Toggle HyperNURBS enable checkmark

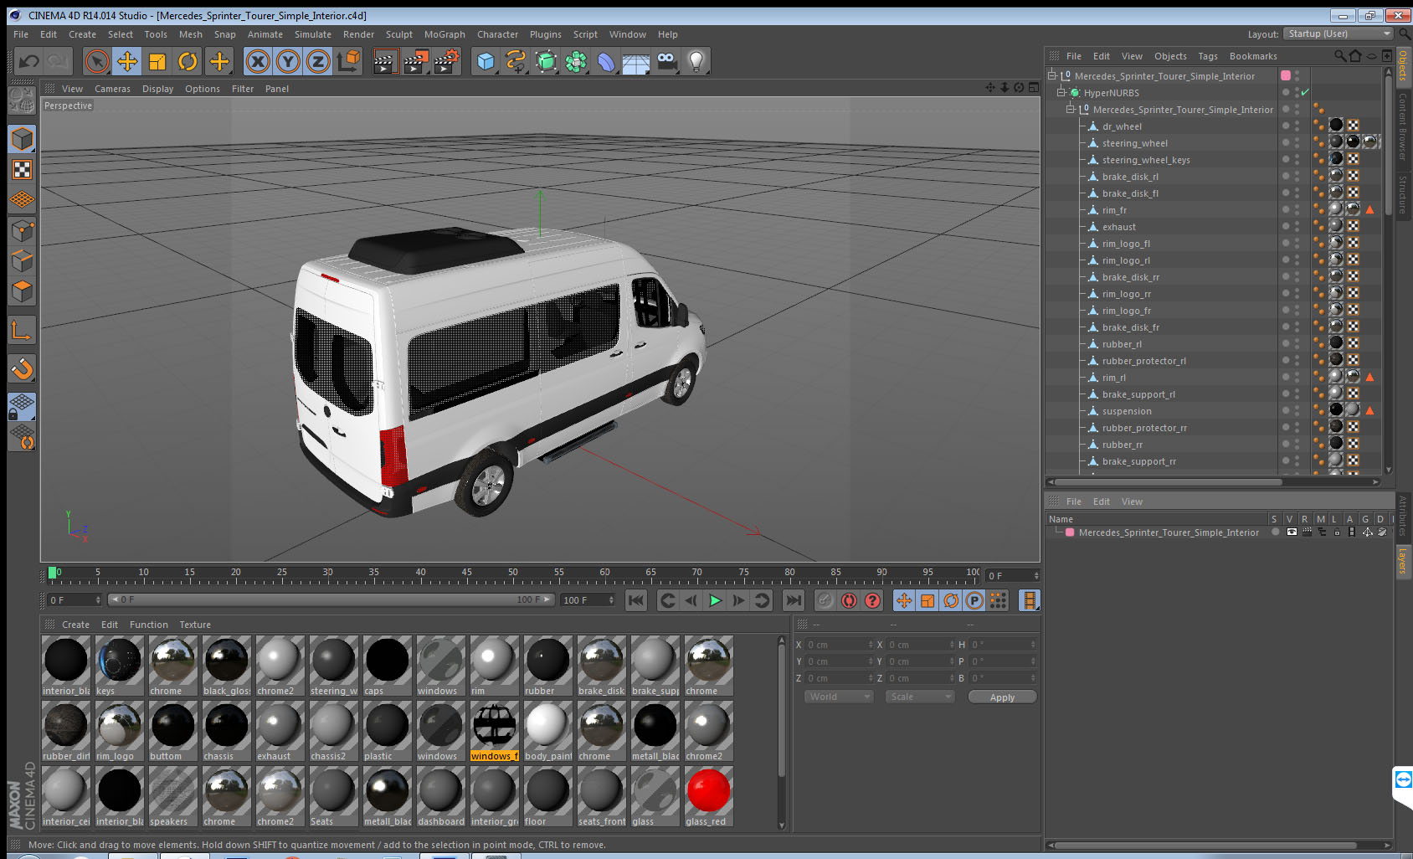click(x=1305, y=93)
